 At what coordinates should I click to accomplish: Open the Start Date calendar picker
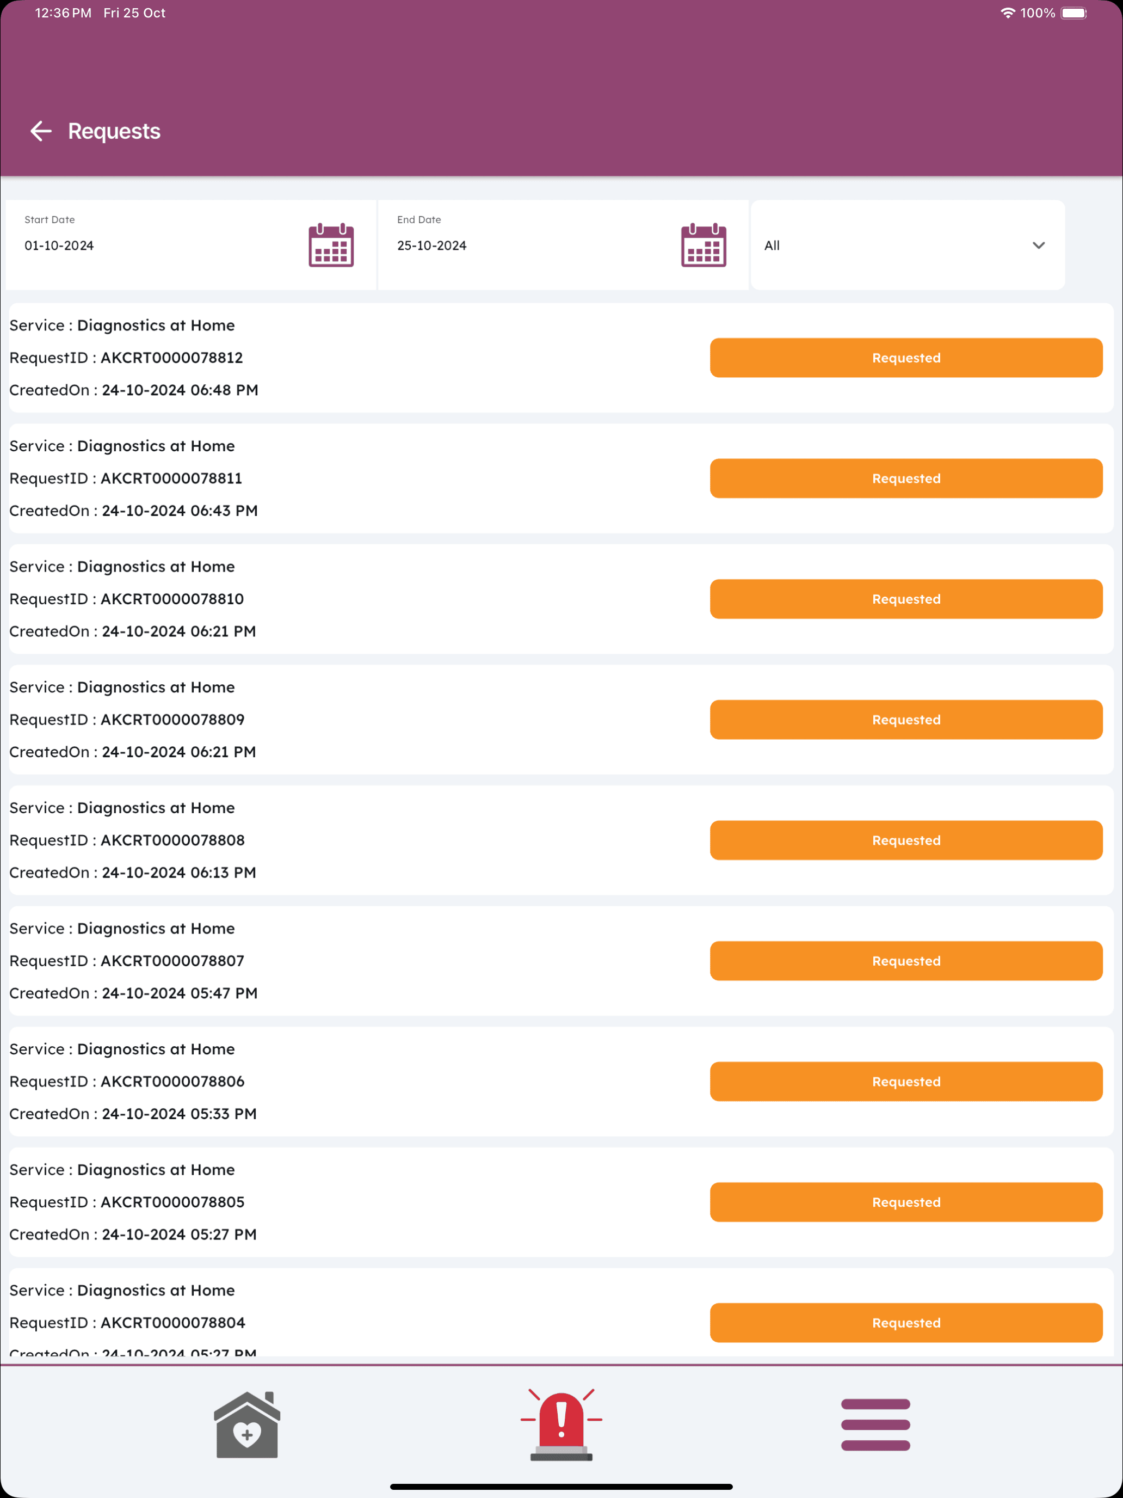click(331, 245)
